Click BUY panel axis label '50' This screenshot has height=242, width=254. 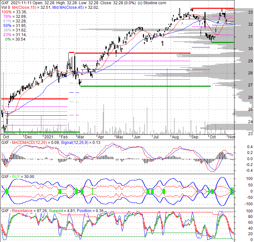(x=250, y=185)
